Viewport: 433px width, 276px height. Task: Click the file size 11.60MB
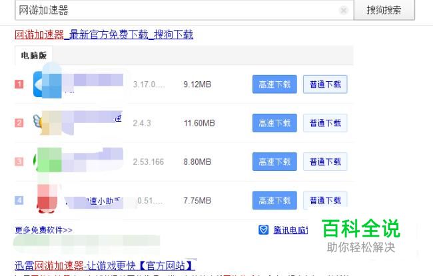(x=199, y=123)
